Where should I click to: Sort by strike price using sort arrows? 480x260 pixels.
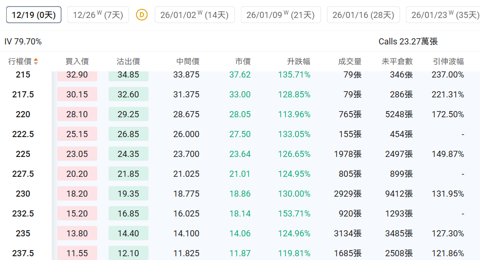click(36, 61)
